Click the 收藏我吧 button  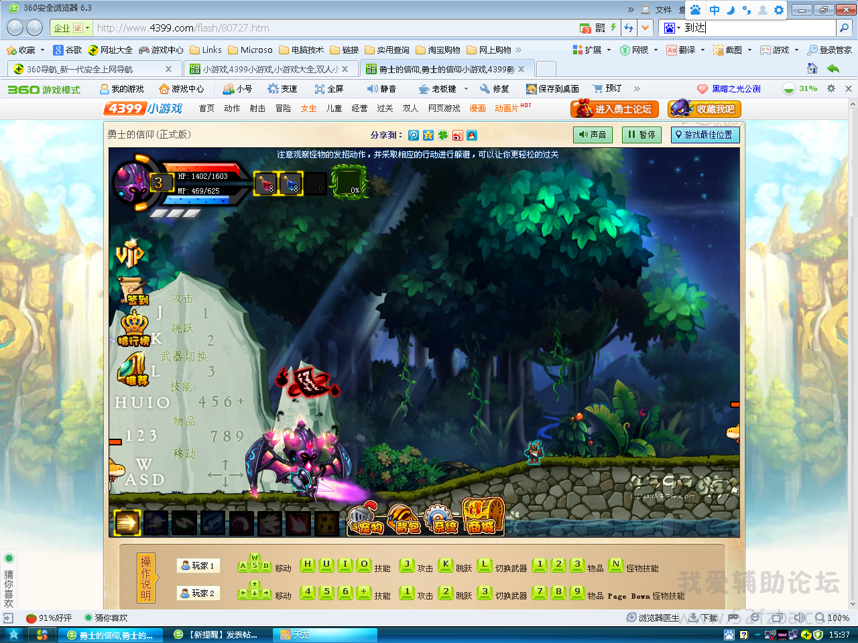pyautogui.click(x=704, y=109)
